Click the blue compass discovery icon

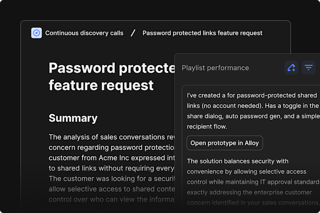[37, 33]
